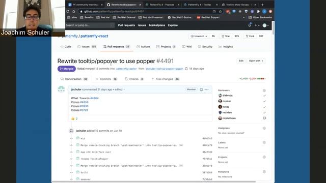The height and width of the screenshot is (183, 326).
Task: Click the Reviewers gear icon
Action: (264, 90)
